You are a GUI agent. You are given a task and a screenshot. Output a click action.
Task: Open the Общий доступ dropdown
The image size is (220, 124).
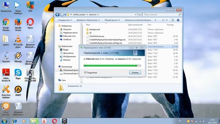point(112,20)
